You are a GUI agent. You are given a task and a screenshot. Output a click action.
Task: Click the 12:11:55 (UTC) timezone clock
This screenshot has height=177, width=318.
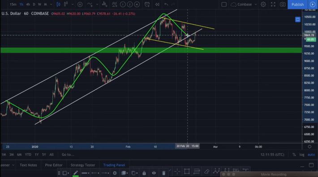[x=272, y=155]
